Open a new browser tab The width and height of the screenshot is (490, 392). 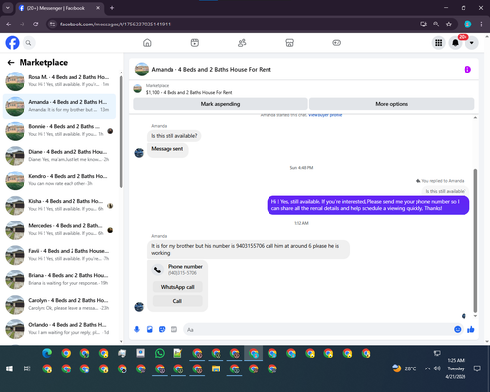112,8
